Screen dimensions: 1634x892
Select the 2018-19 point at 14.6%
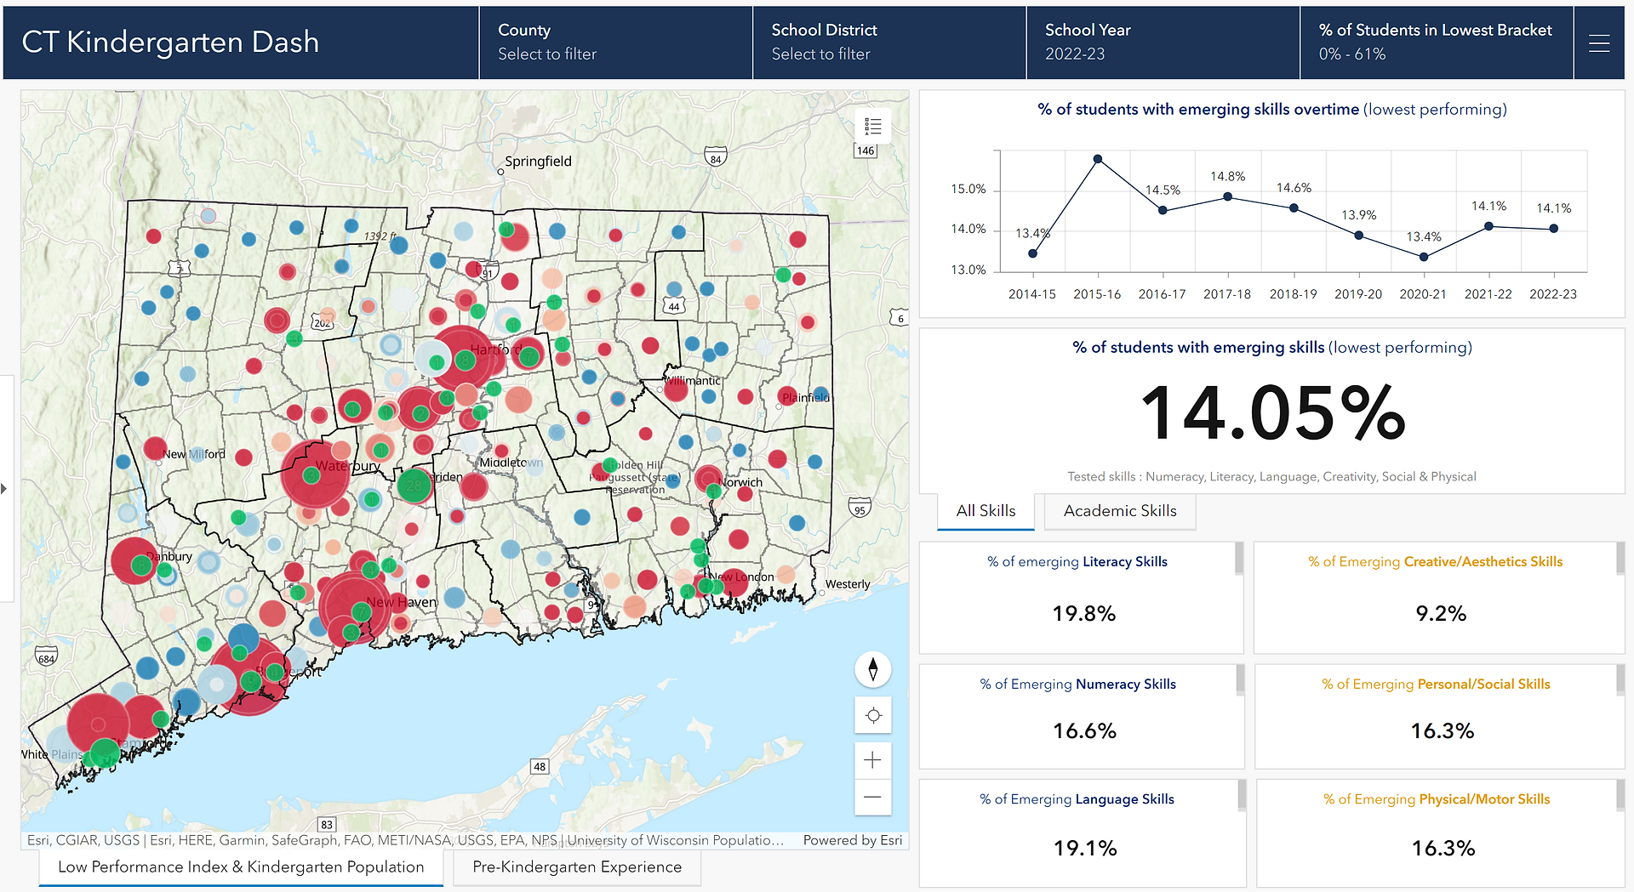coord(1294,207)
